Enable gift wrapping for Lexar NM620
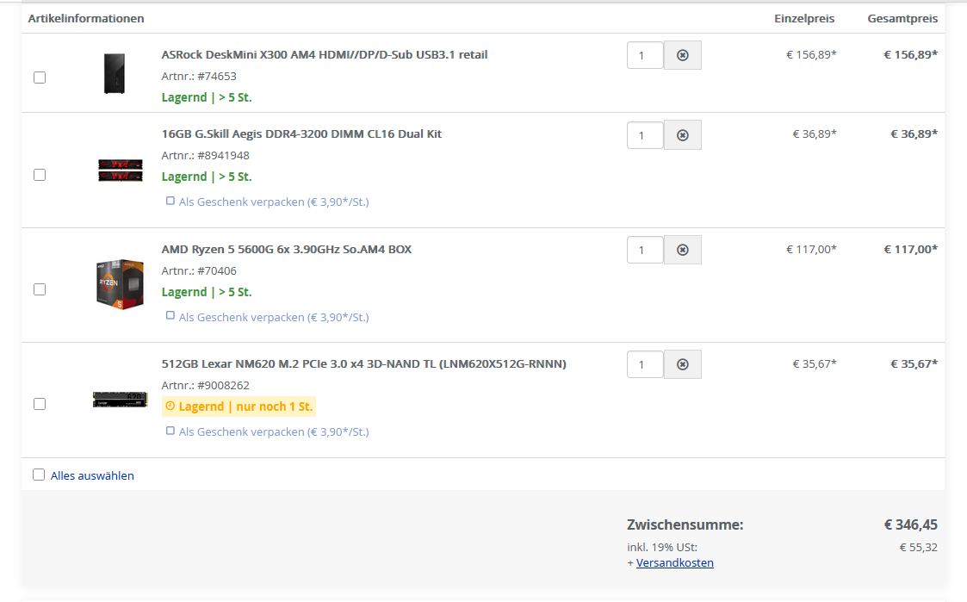 click(x=170, y=431)
